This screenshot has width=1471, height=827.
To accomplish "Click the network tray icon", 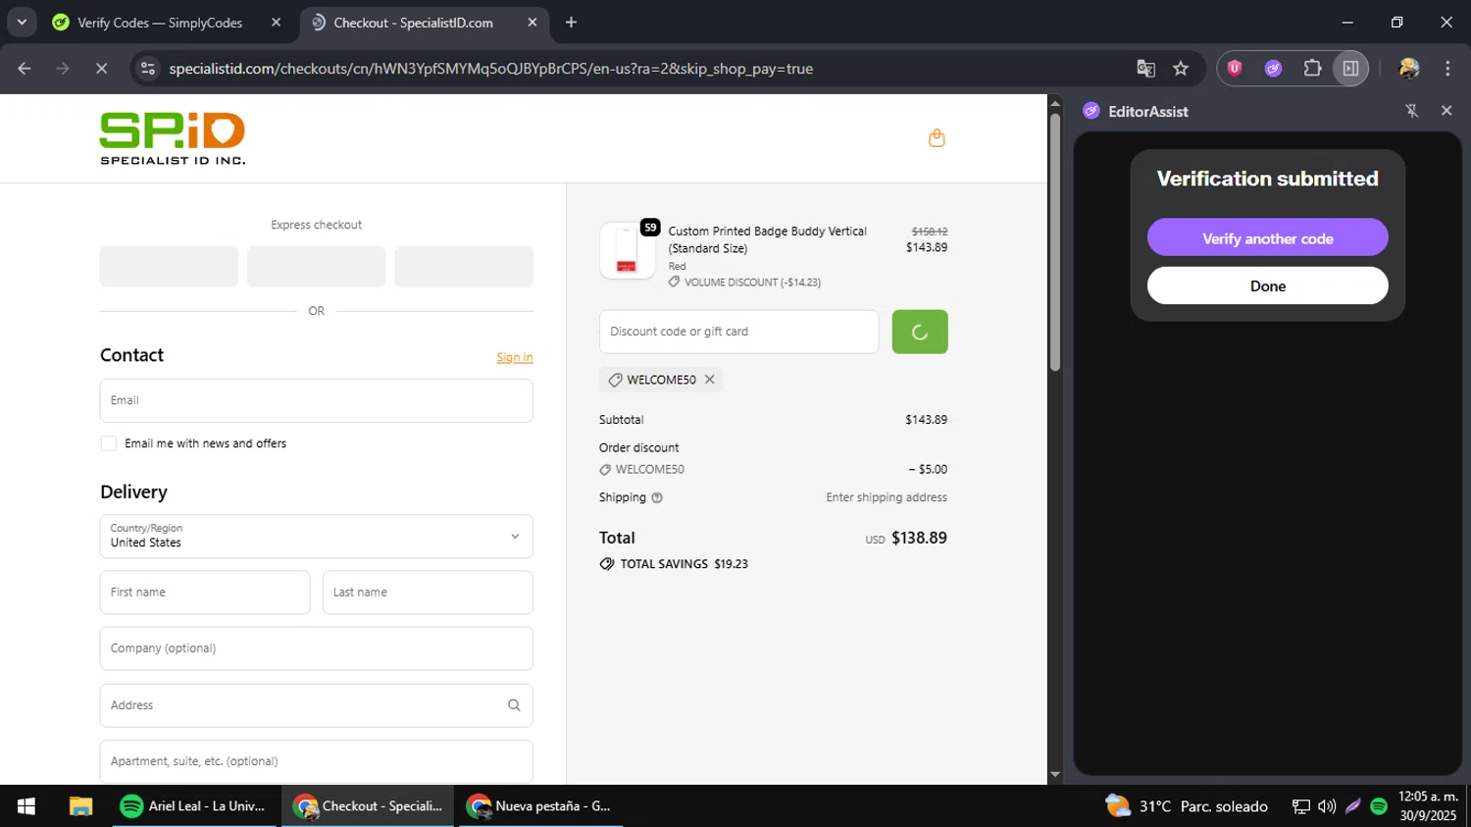I will (x=1300, y=806).
